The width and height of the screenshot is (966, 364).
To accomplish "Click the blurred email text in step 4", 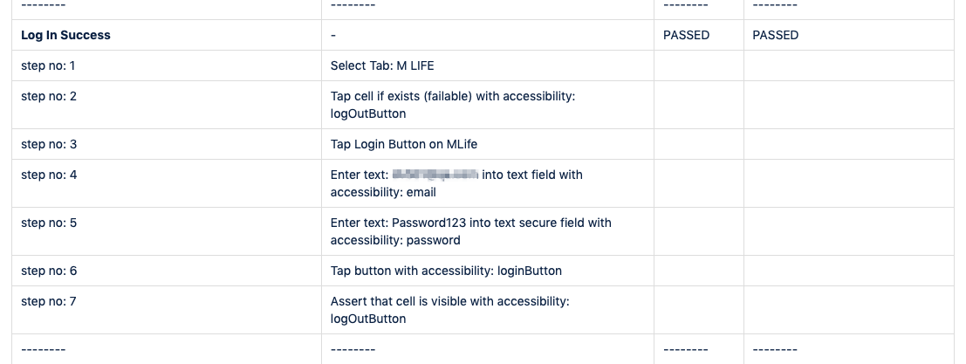I will pyautogui.click(x=435, y=175).
